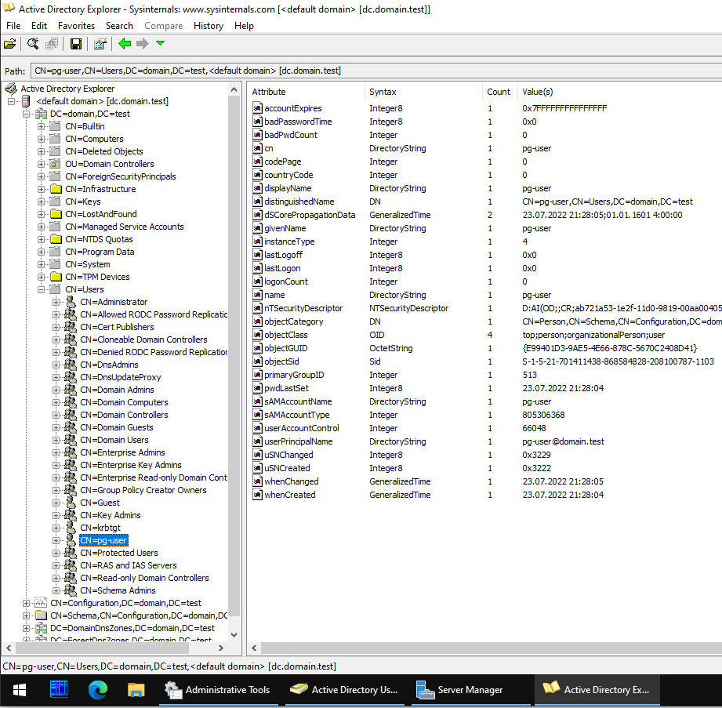
Task: Open the Search menu
Action: click(x=119, y=26)
